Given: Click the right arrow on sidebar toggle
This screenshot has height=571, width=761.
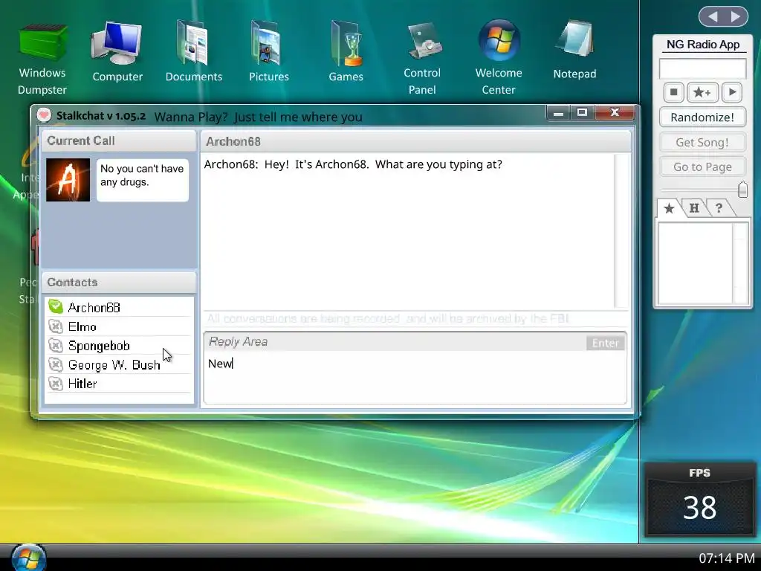Looking at the screenshot, I should 736,17.
